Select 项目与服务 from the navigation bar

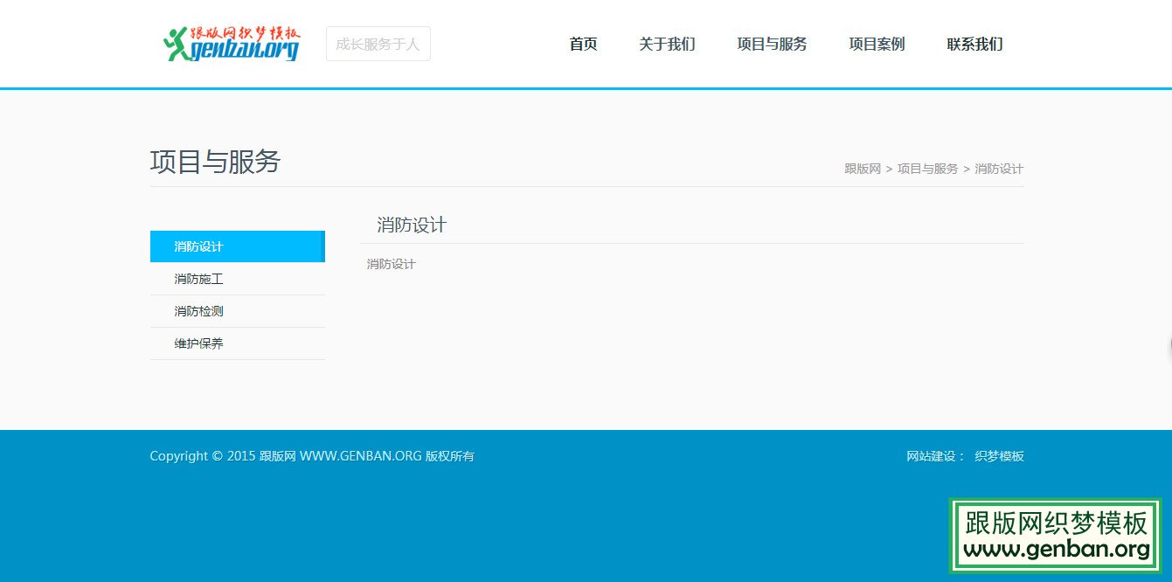pyautogui.click(x=772, y=45)
